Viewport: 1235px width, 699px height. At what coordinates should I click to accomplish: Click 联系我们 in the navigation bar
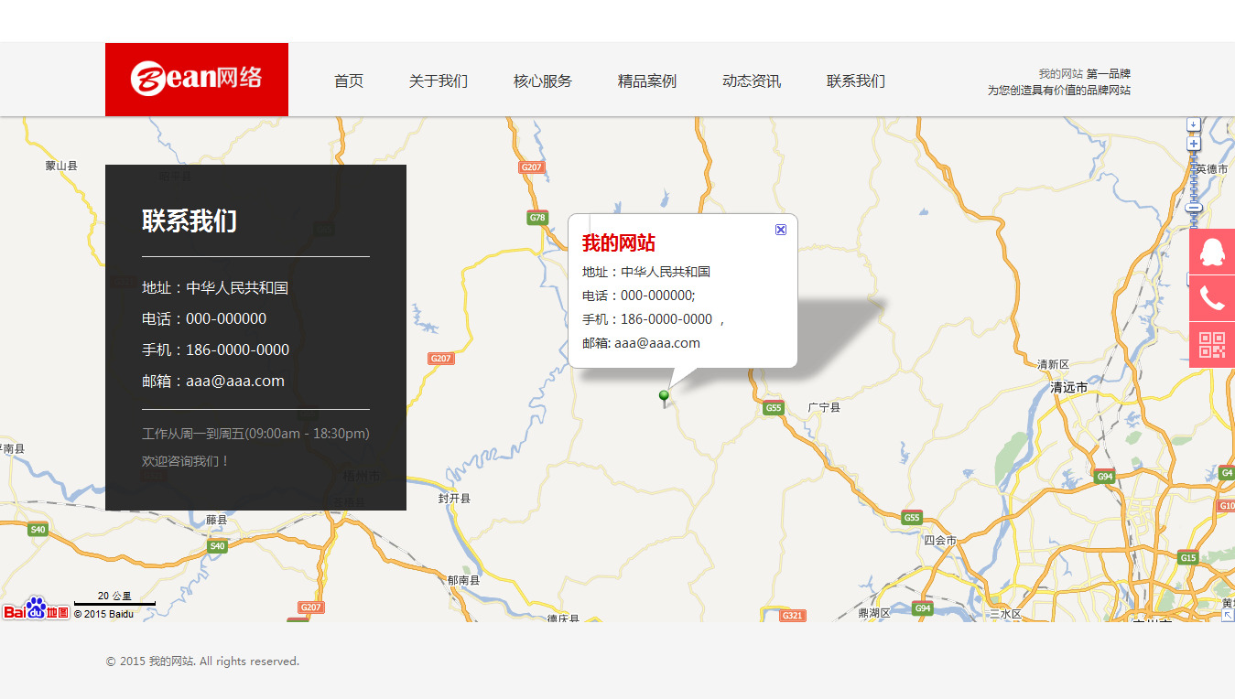click(x=855, y=81)
